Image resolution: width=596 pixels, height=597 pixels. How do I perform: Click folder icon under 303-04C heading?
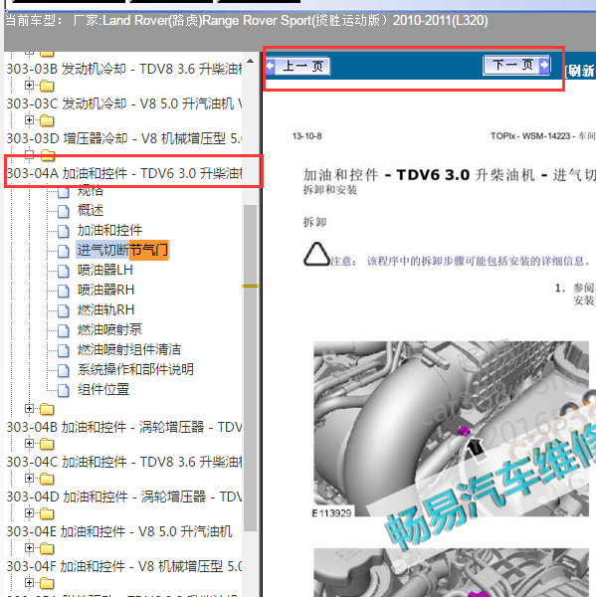tap(47, 479)
